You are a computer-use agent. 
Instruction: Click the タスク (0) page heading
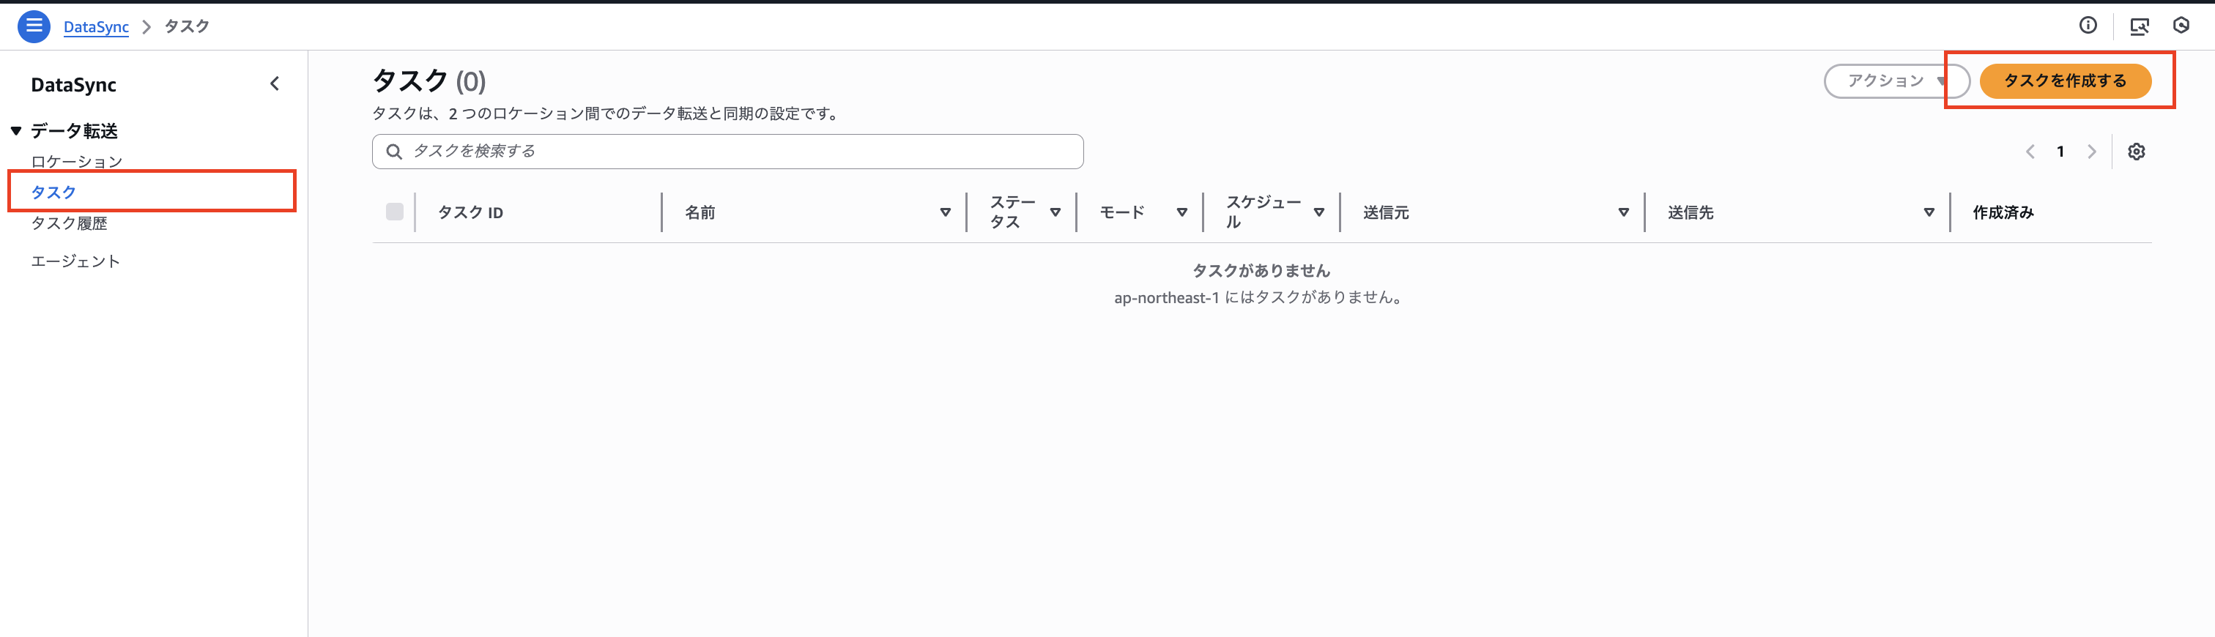click(x=429, y=81)
